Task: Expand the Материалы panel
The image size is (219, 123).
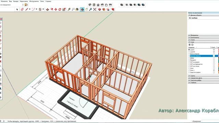Action: 203,35
